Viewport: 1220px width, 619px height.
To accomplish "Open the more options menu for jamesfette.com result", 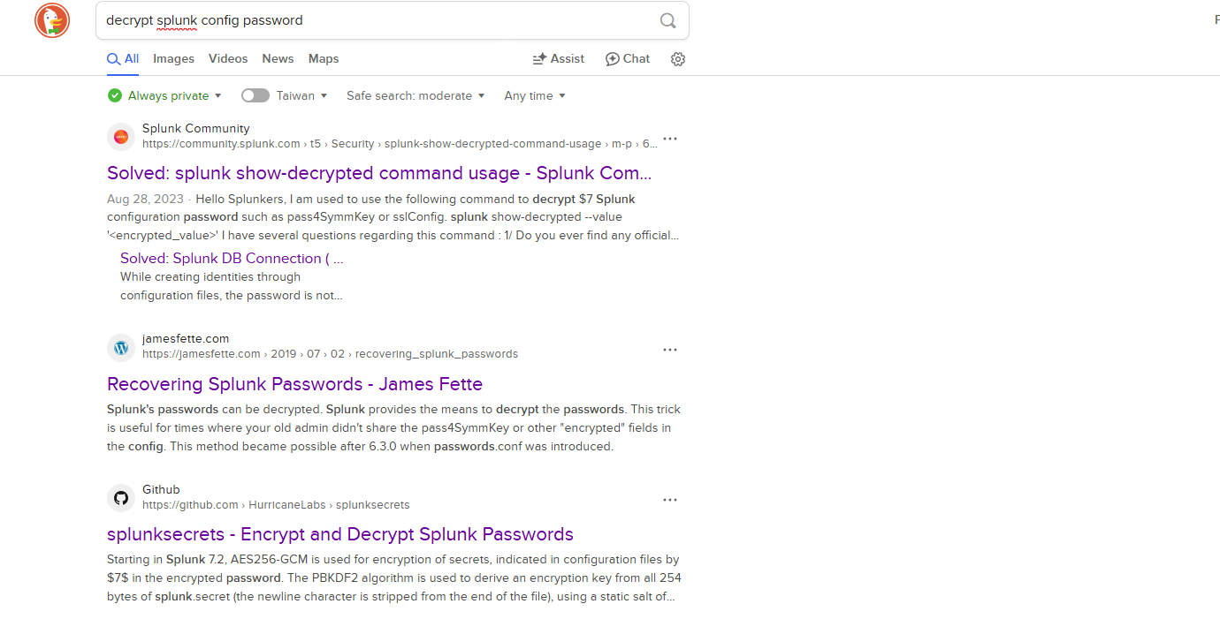I will 670,350.
